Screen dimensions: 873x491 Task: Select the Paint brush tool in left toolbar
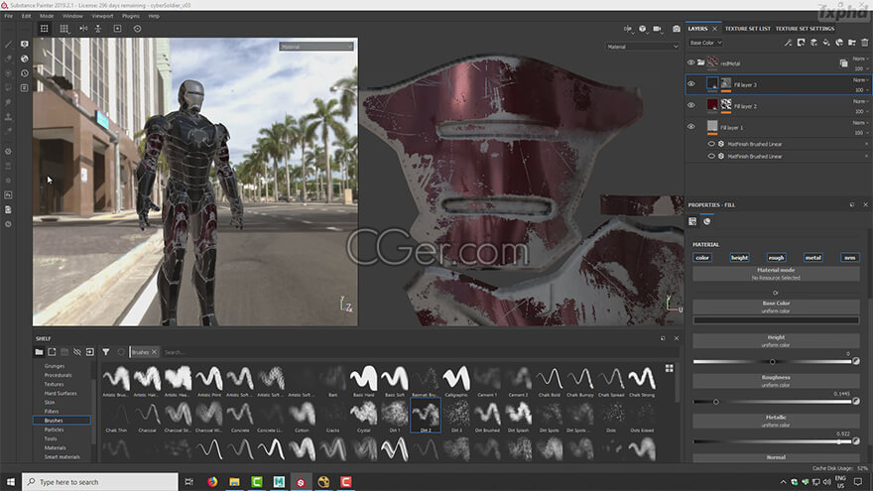click(x=8, y=44)
